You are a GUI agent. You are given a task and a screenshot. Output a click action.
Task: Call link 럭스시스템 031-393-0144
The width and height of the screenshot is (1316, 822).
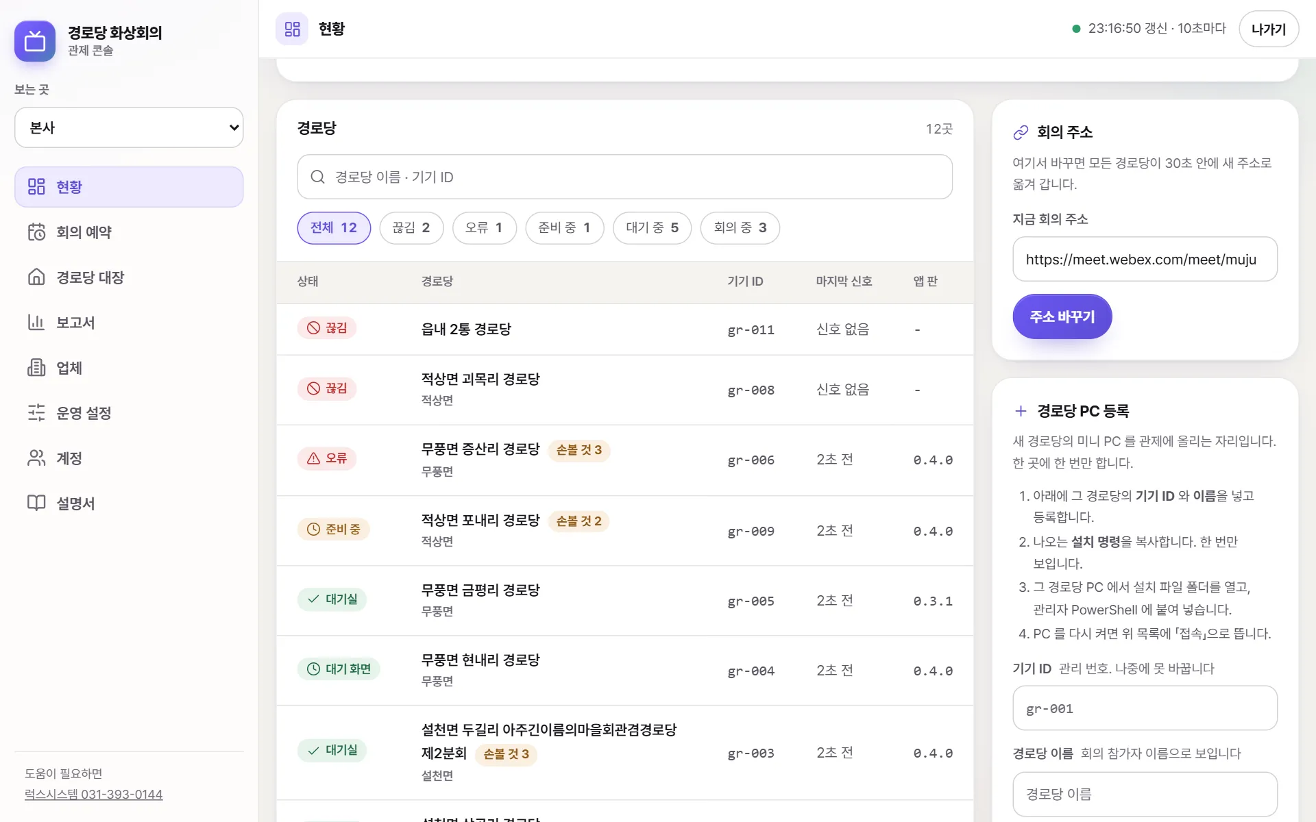pyautogui.click(x=93, y=795)
